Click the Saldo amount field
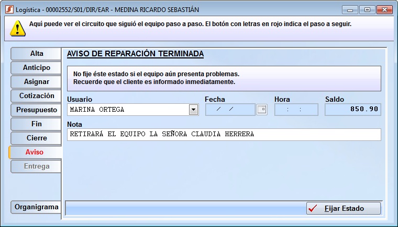 (352, 110)
